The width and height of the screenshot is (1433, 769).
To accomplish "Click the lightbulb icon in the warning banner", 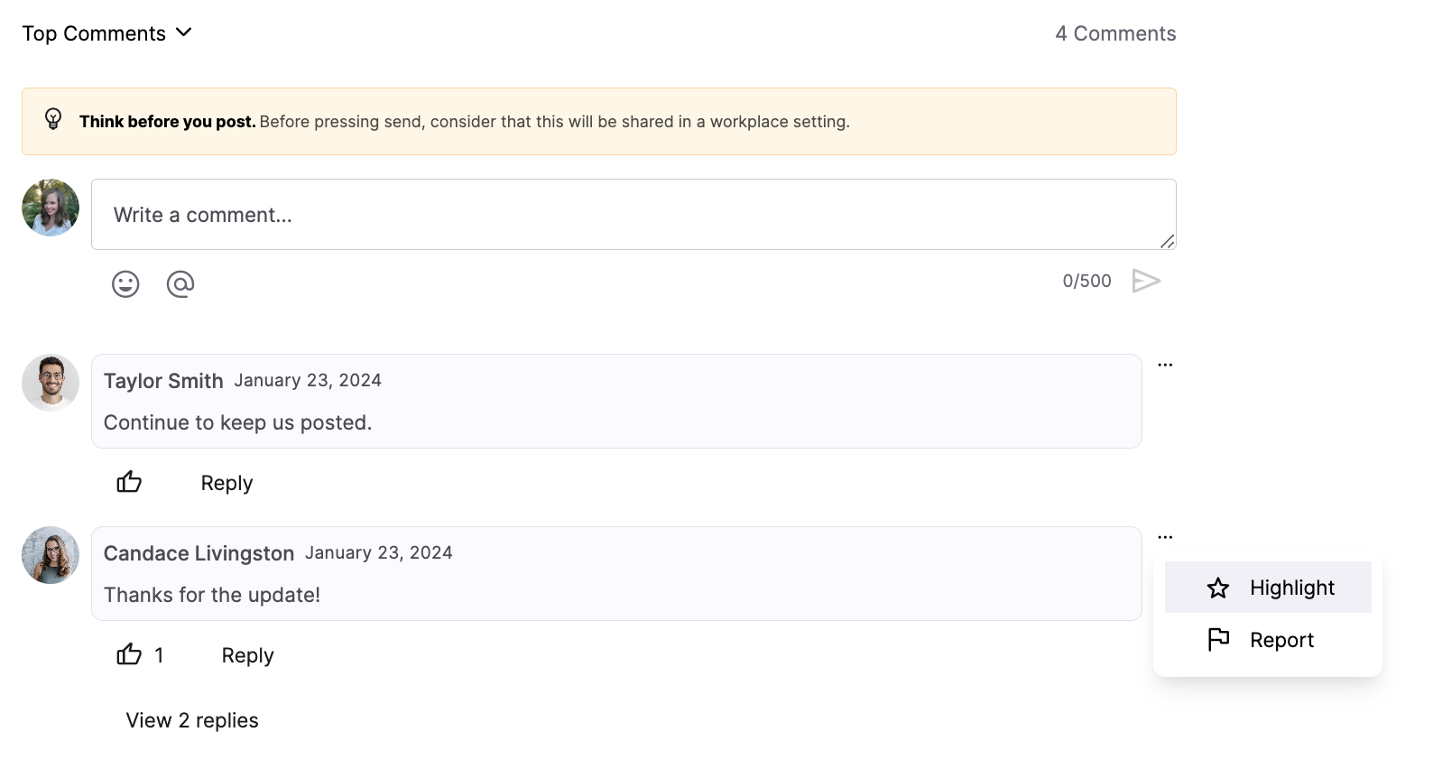I will tap(53, 119).
